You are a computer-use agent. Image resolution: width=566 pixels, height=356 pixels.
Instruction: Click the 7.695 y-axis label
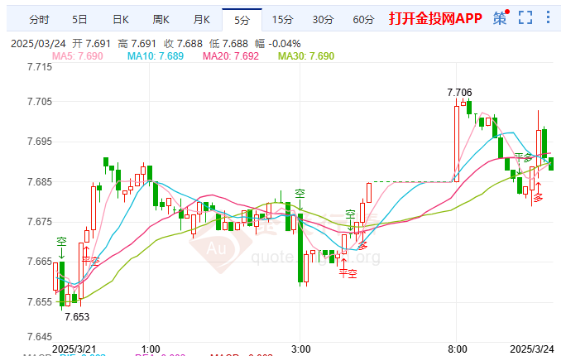(40, 142)
